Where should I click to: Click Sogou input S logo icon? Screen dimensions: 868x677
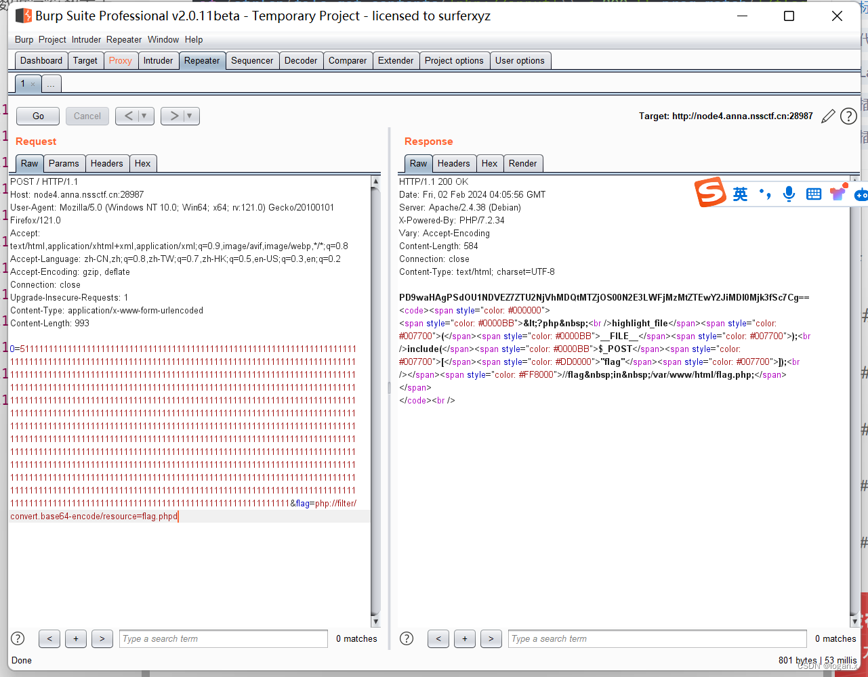point(710,192)
